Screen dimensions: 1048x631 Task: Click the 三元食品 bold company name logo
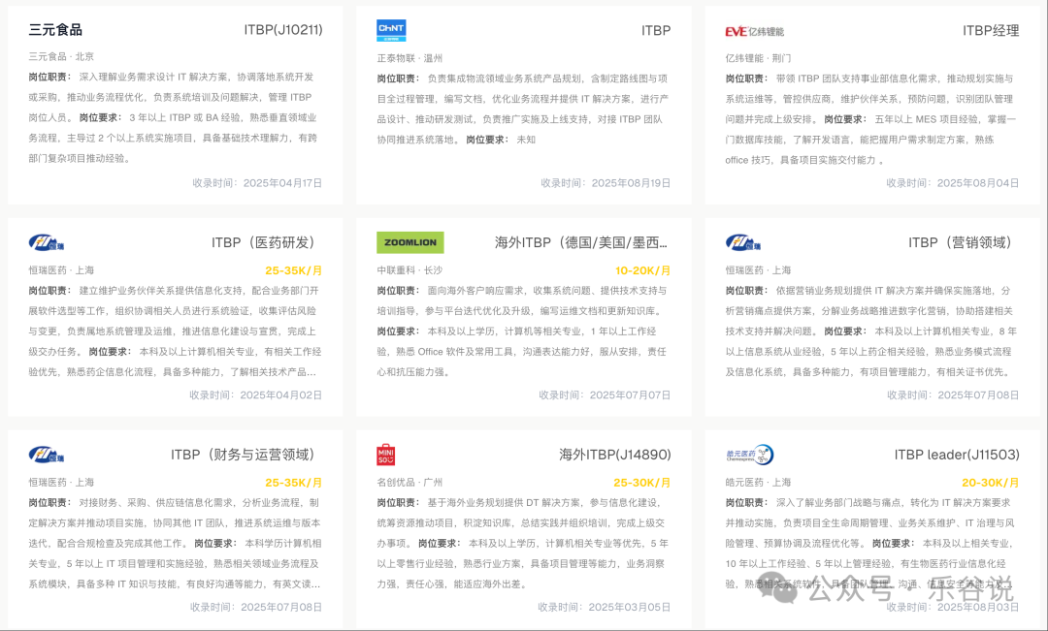(54, 30)
